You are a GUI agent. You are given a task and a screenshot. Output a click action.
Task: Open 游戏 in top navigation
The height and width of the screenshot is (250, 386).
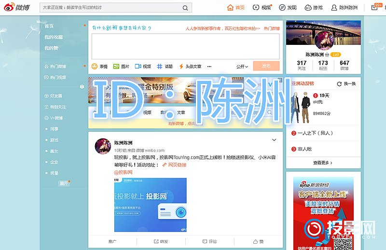click(x=314, y=8)
